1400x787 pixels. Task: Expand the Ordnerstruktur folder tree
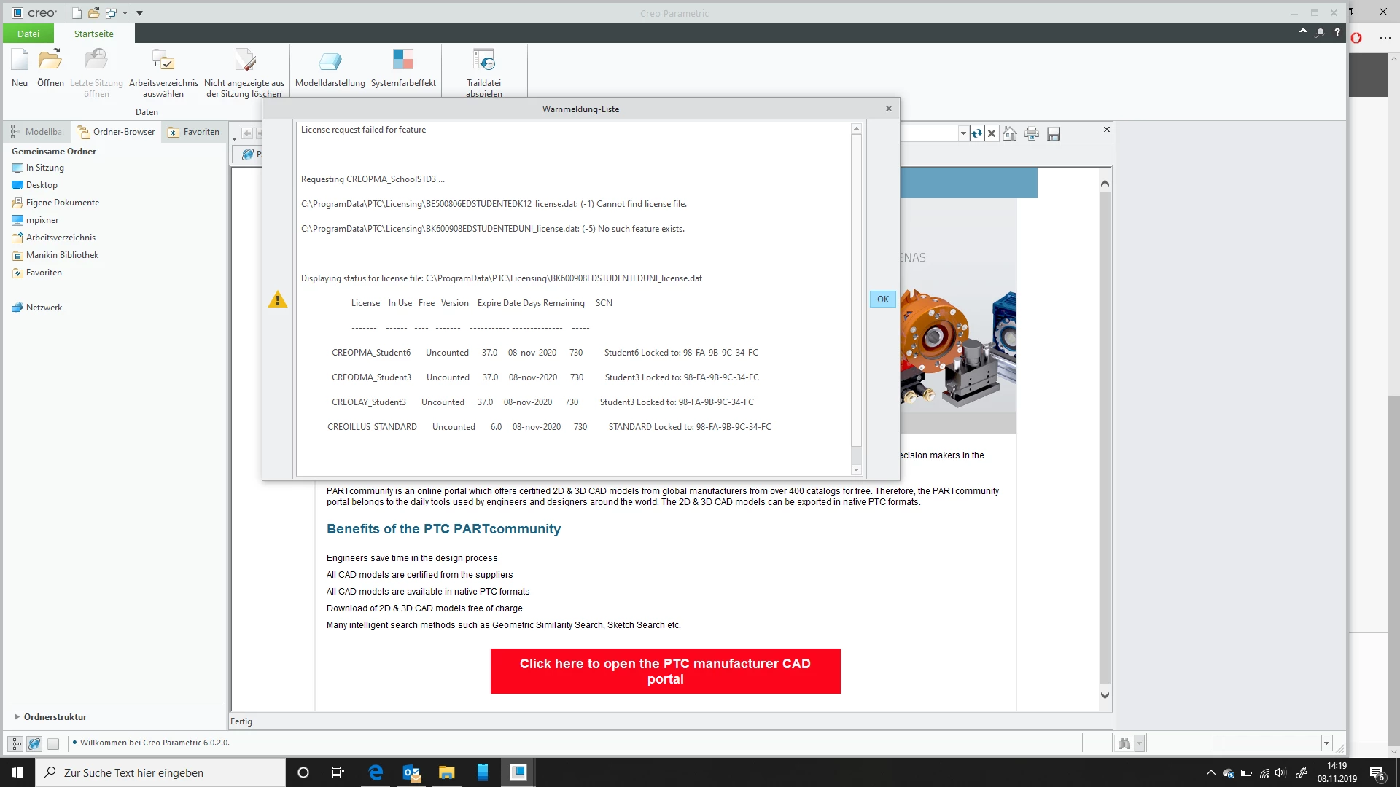(17, 717)
